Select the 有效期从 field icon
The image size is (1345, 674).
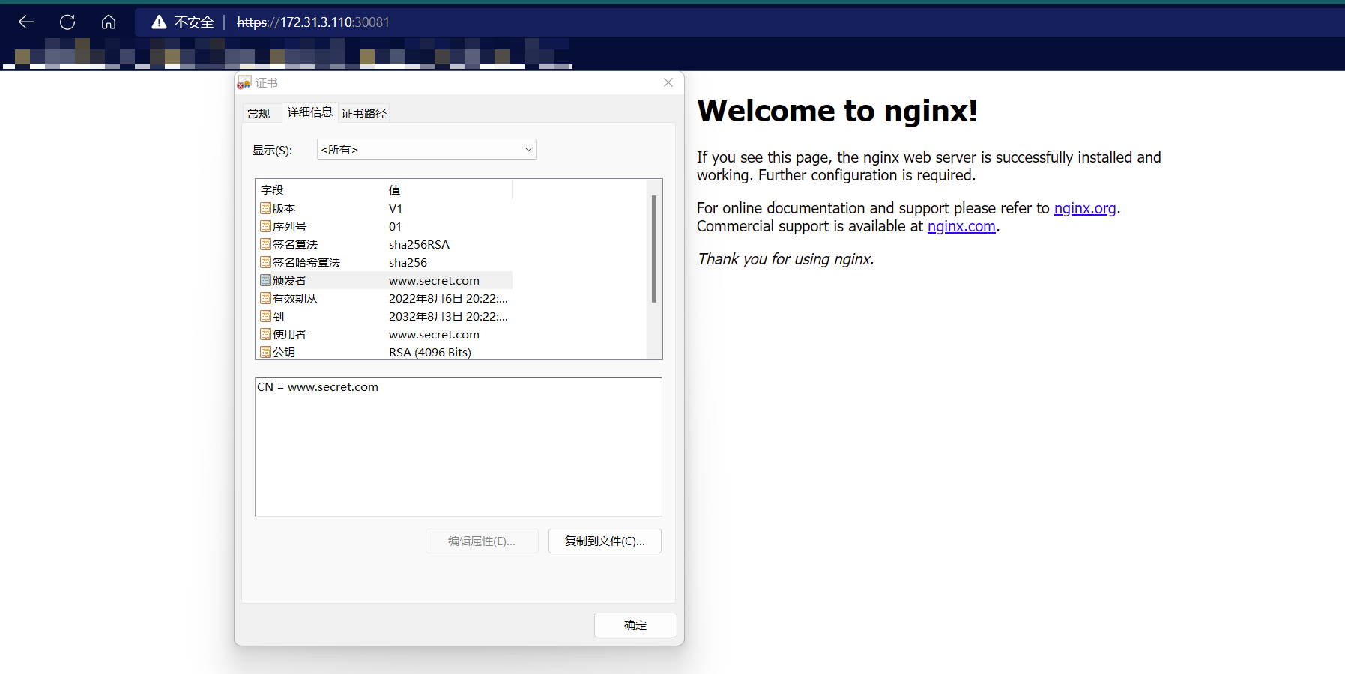265,298
